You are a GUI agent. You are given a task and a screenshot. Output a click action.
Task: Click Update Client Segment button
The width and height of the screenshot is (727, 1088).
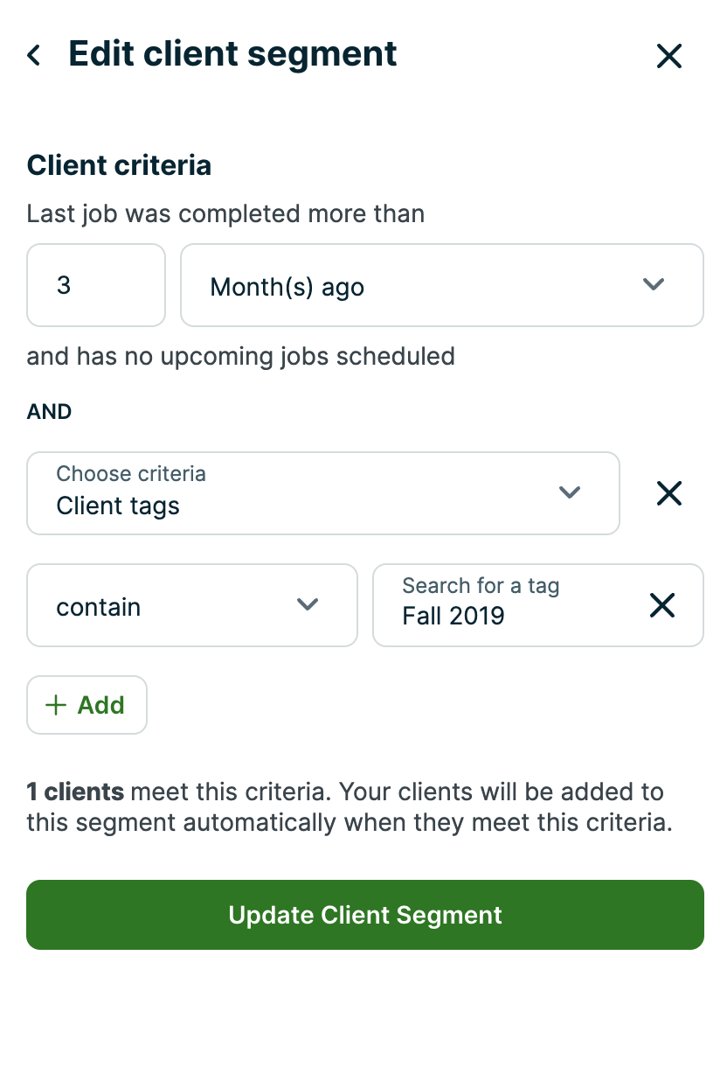[x=365, y=915]
